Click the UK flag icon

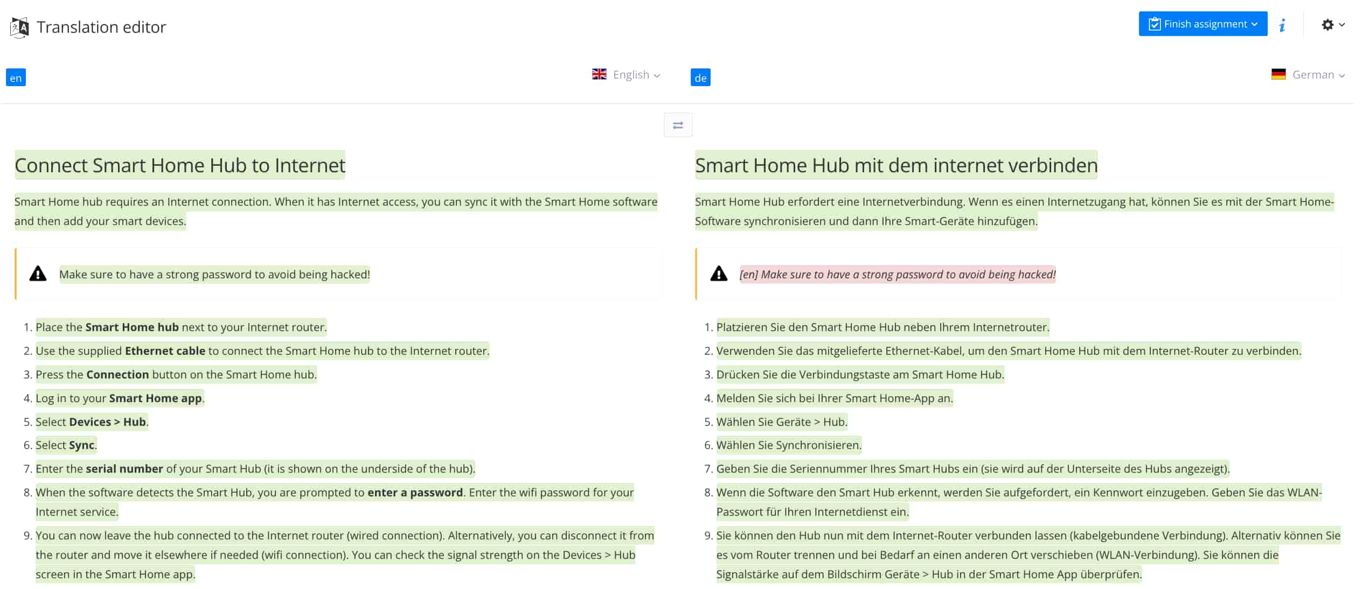click(599, 74)
